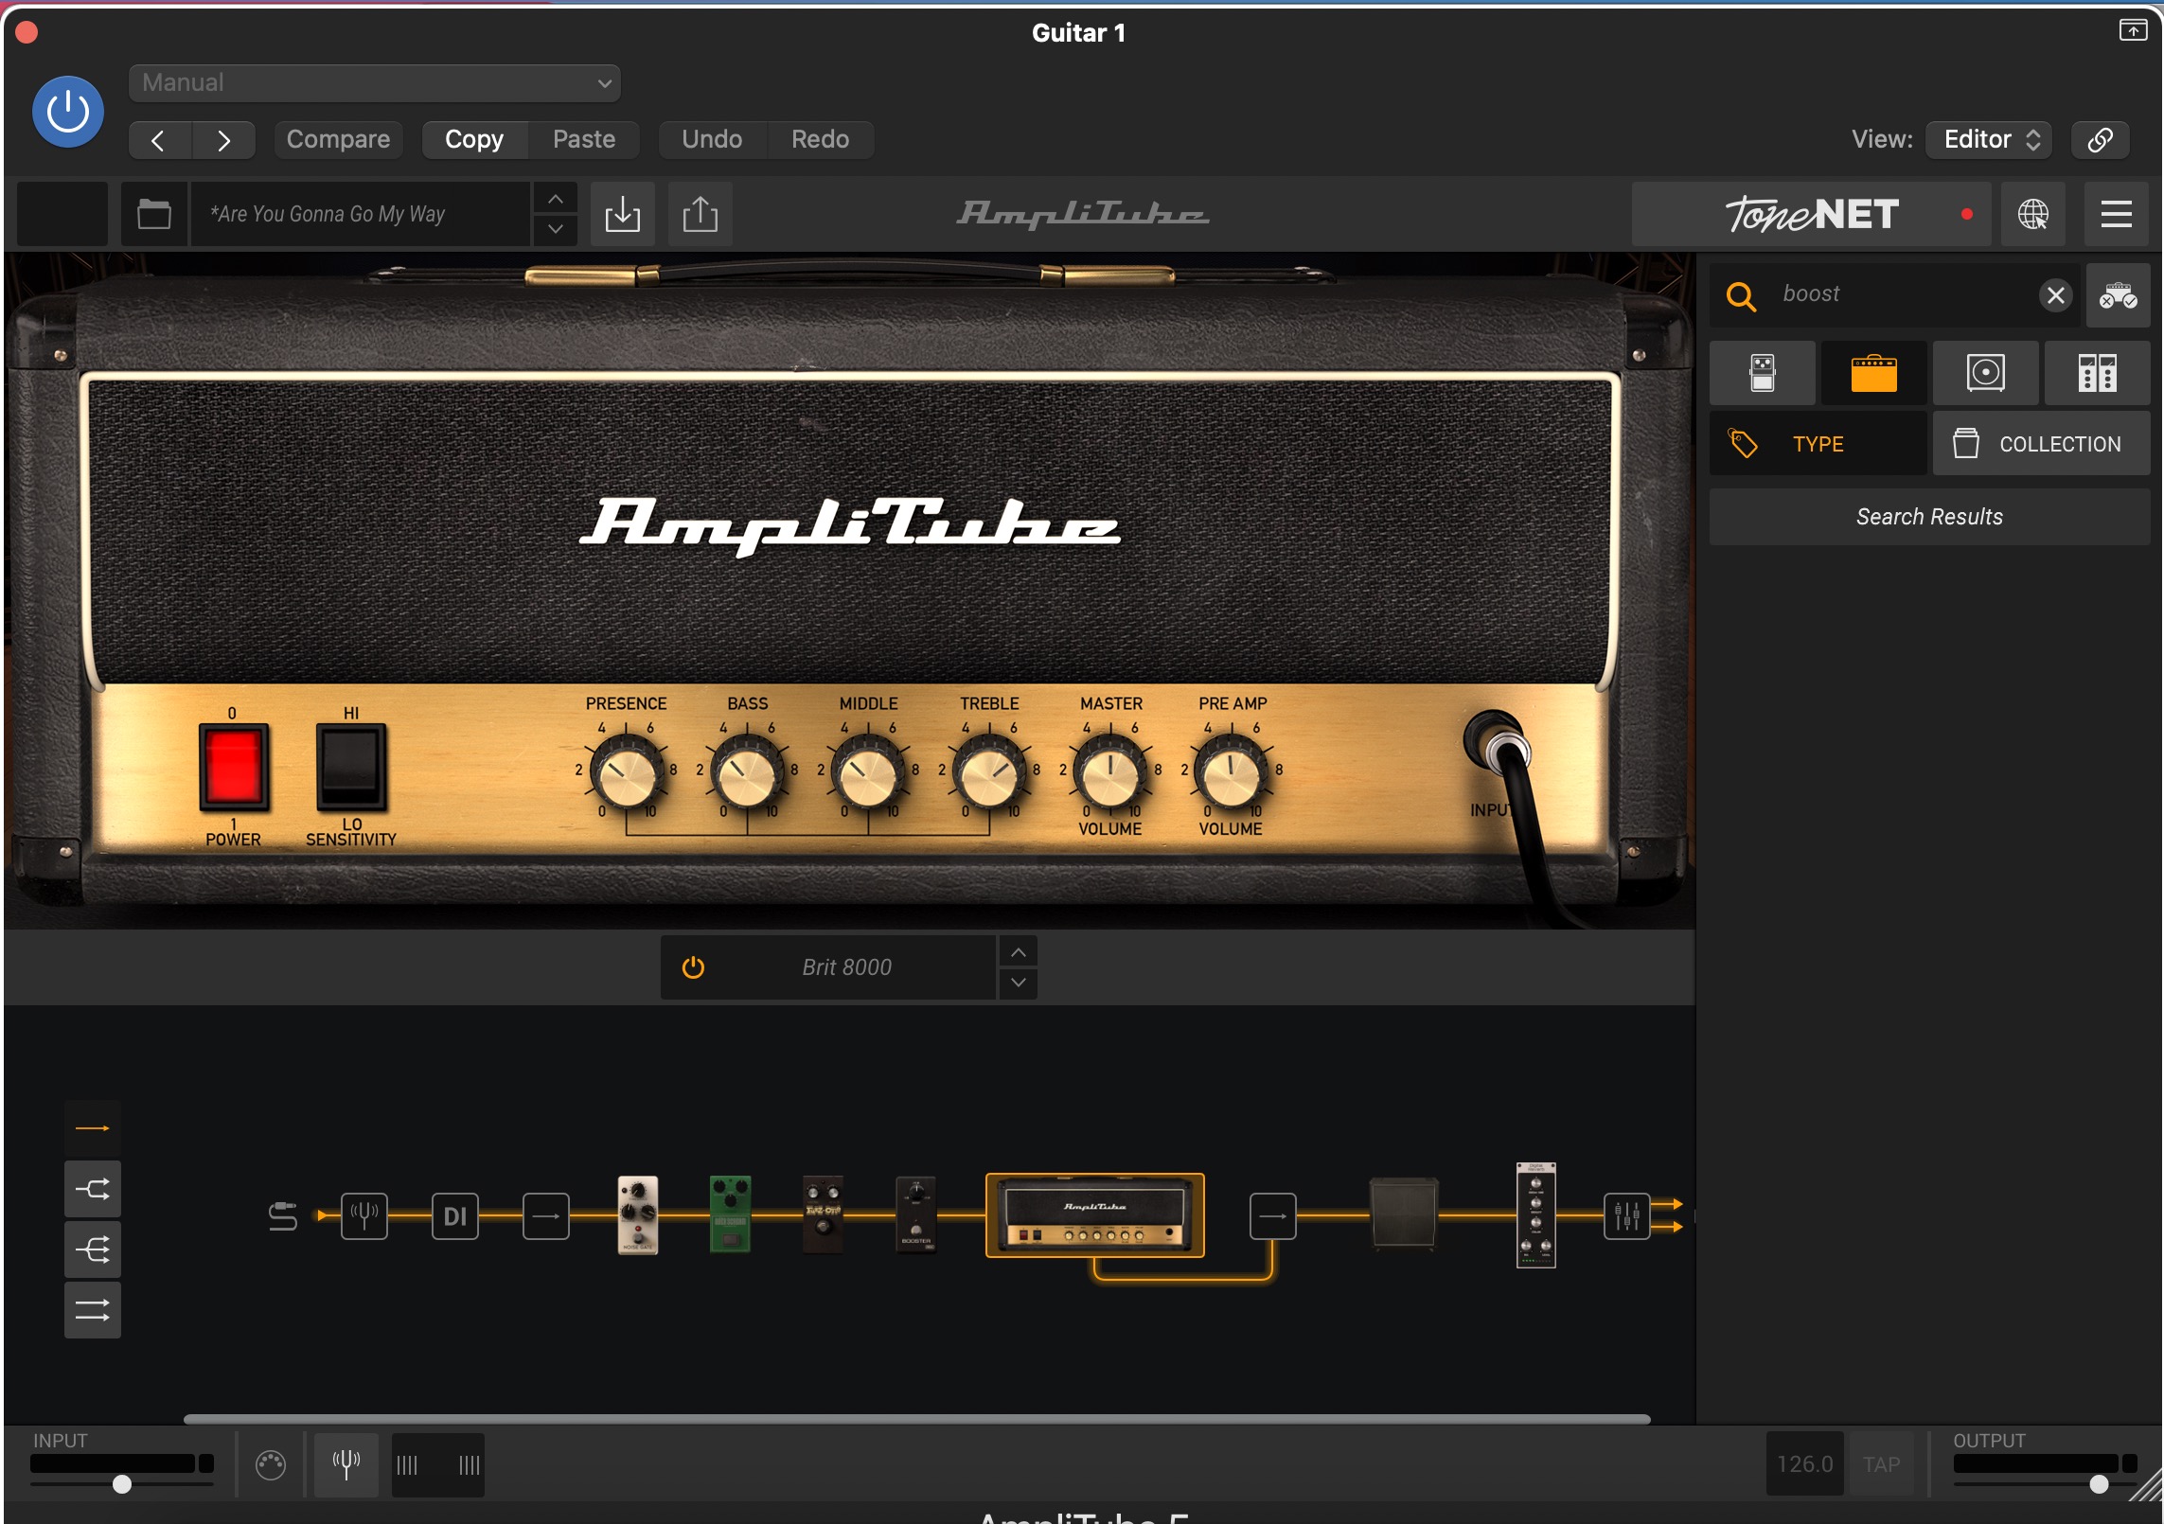Viewport: 2164px width, 1524px height.
Task: Select the black booster pedal
Action: pos(915,1214)
